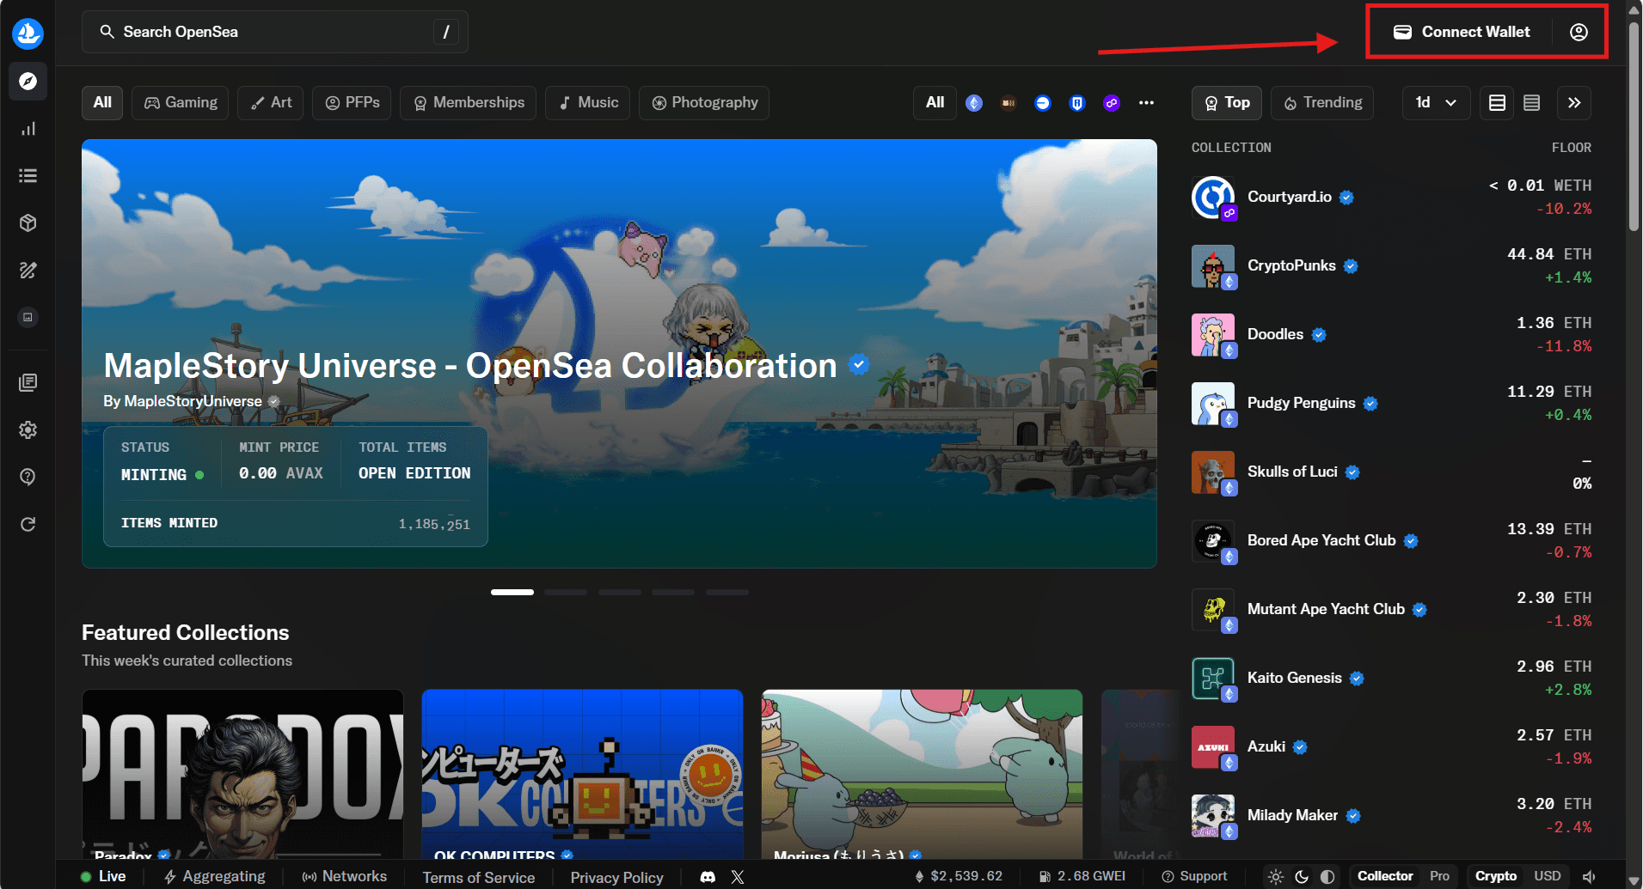Open the list icon in sidebar
The height and width of the screenshot is (889, 1643).
(28, 176)
